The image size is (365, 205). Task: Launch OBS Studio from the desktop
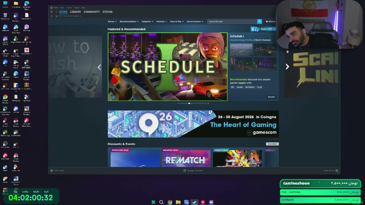(5, 145)
